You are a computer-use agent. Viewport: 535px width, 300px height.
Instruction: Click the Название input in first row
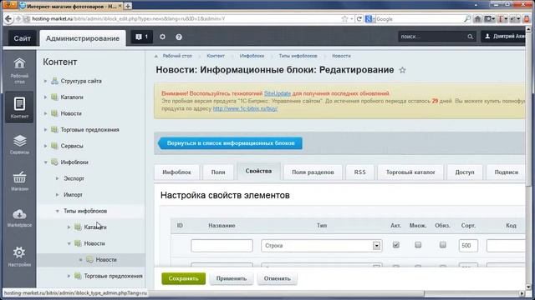(222, 246)
